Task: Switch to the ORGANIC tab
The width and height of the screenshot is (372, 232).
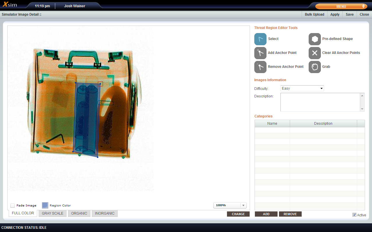Action: click(x=79, y=213)
